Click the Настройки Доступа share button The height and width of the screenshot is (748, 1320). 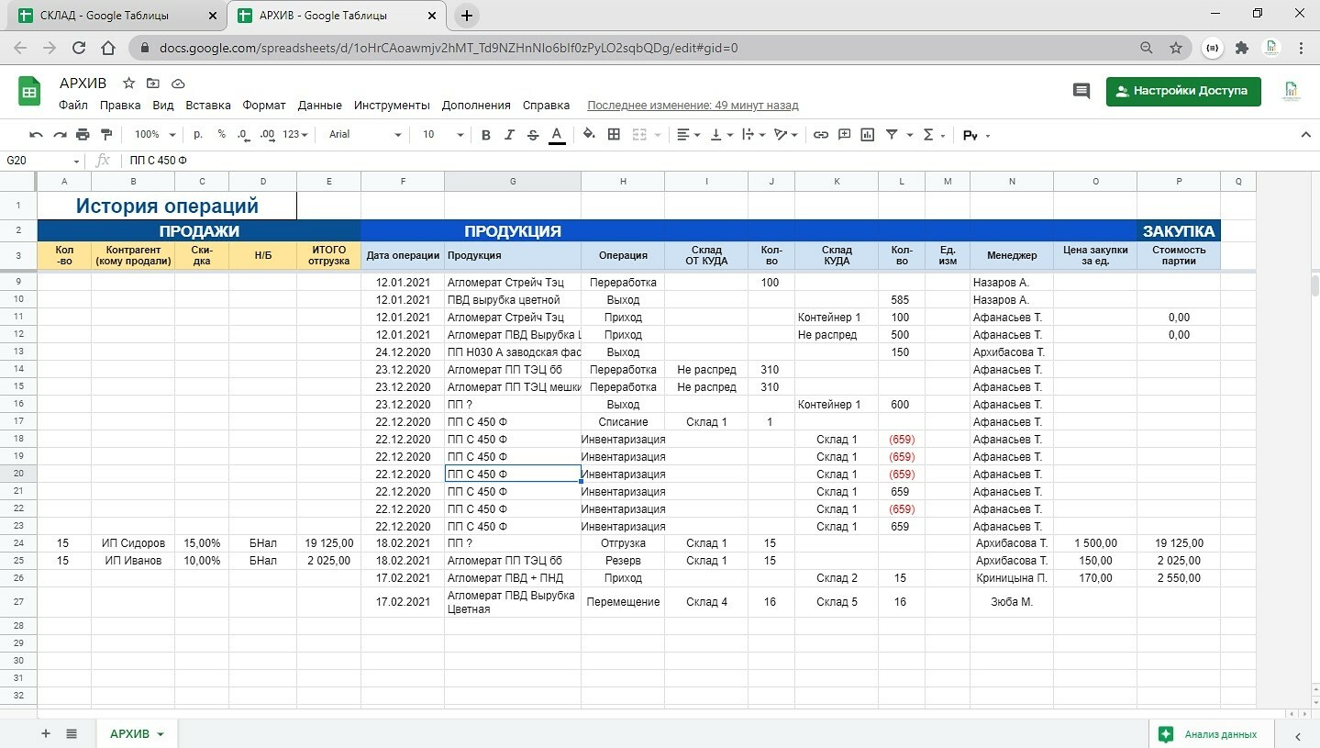(x=1183, y=91)
